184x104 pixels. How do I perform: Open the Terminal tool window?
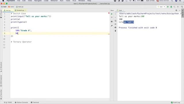coord(35,103)
